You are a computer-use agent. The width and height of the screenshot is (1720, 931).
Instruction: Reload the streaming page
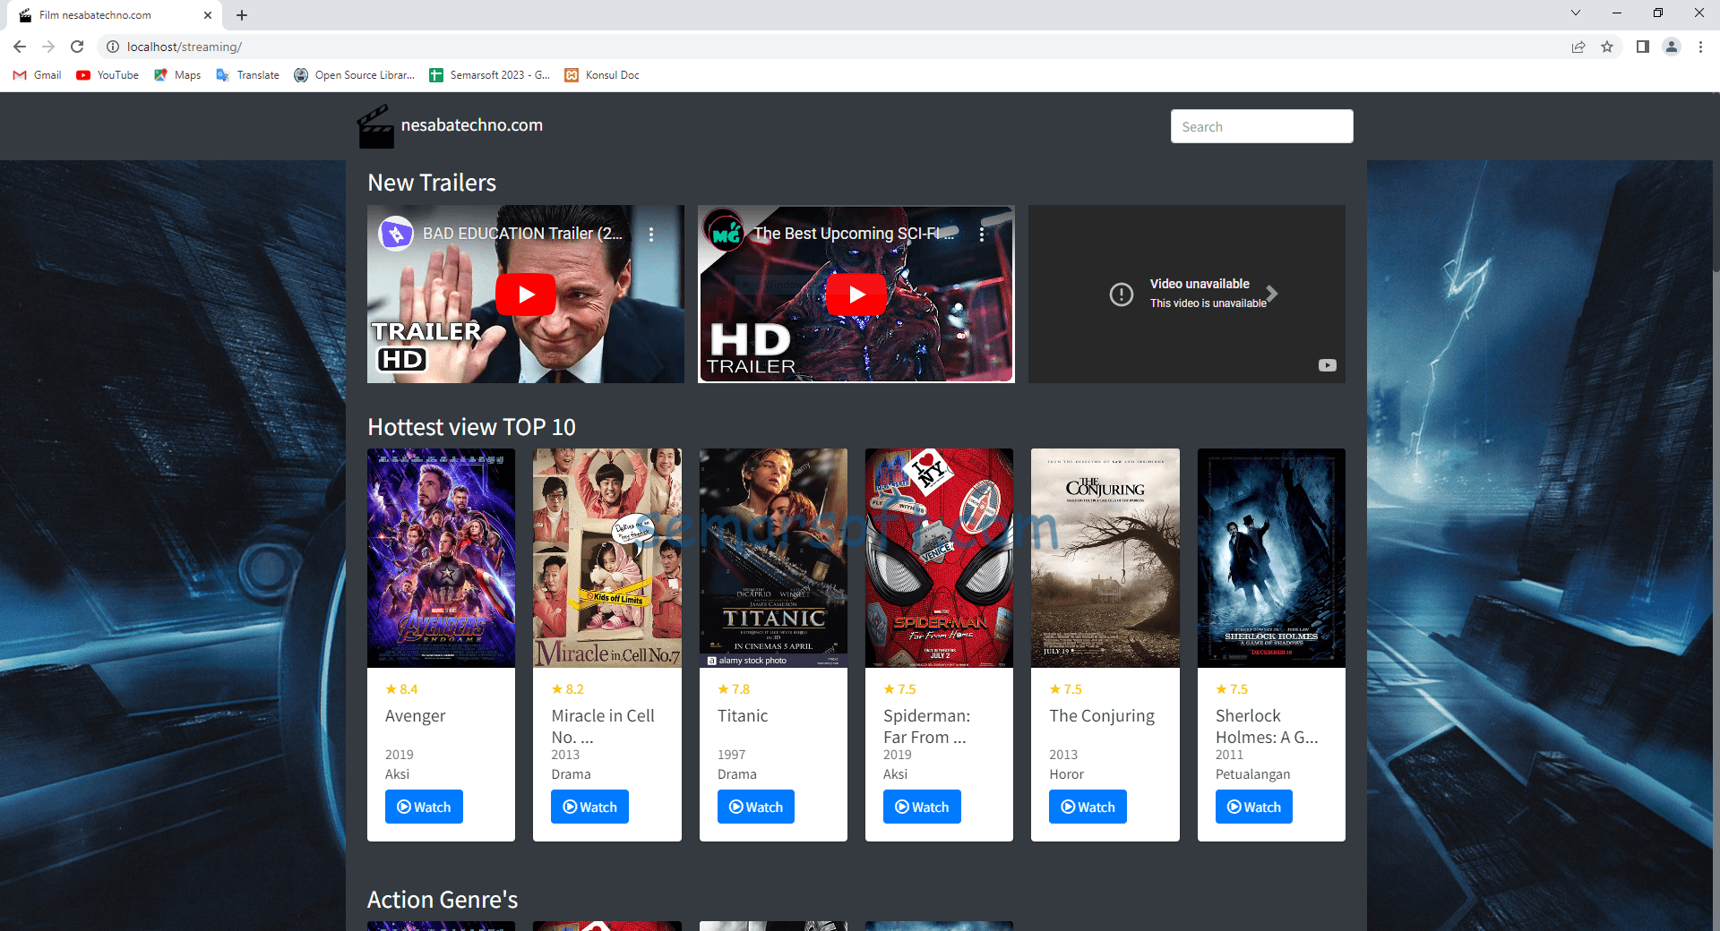click(x=76, y=47)
